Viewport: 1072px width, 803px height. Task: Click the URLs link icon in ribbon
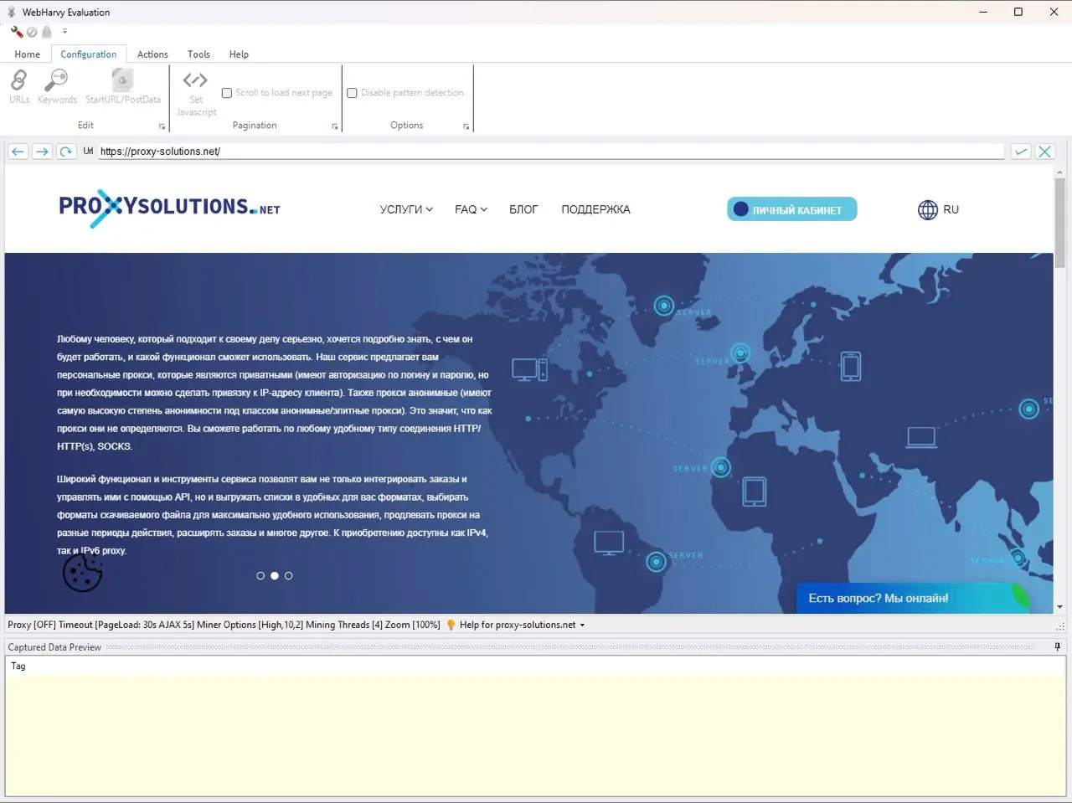click(x=18, y=81)
